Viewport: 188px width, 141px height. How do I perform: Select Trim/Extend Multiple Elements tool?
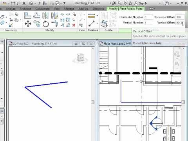click(68, 25)
